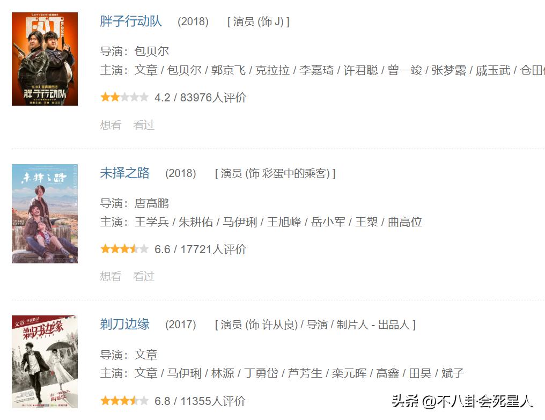Click the star rating for 胖子行动队
Viewport: 545px width, 420px height.
tap(124, 97)
